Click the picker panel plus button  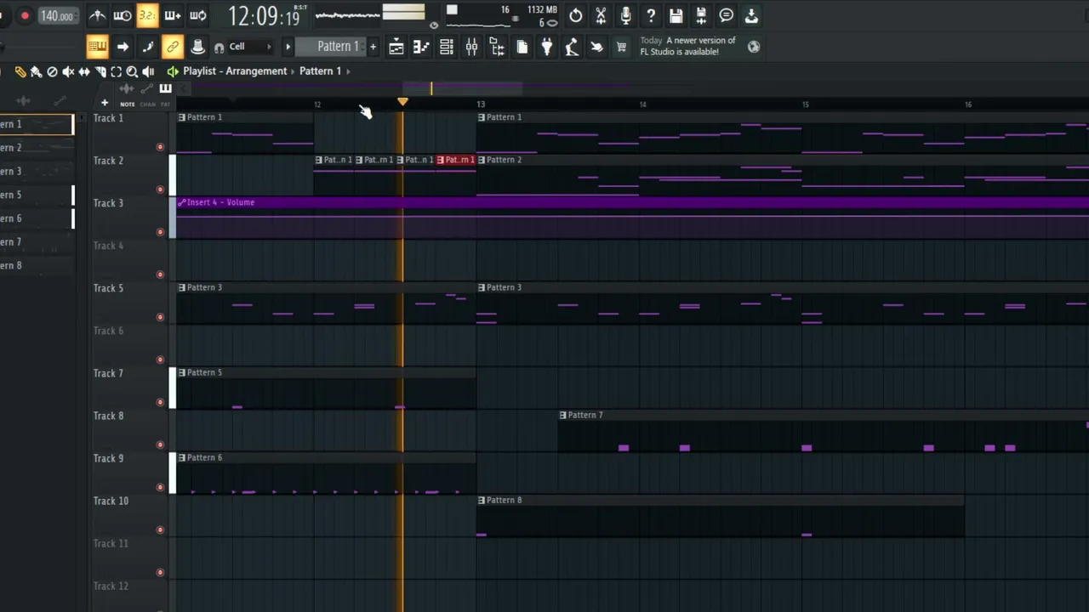(x=105, y=104)
